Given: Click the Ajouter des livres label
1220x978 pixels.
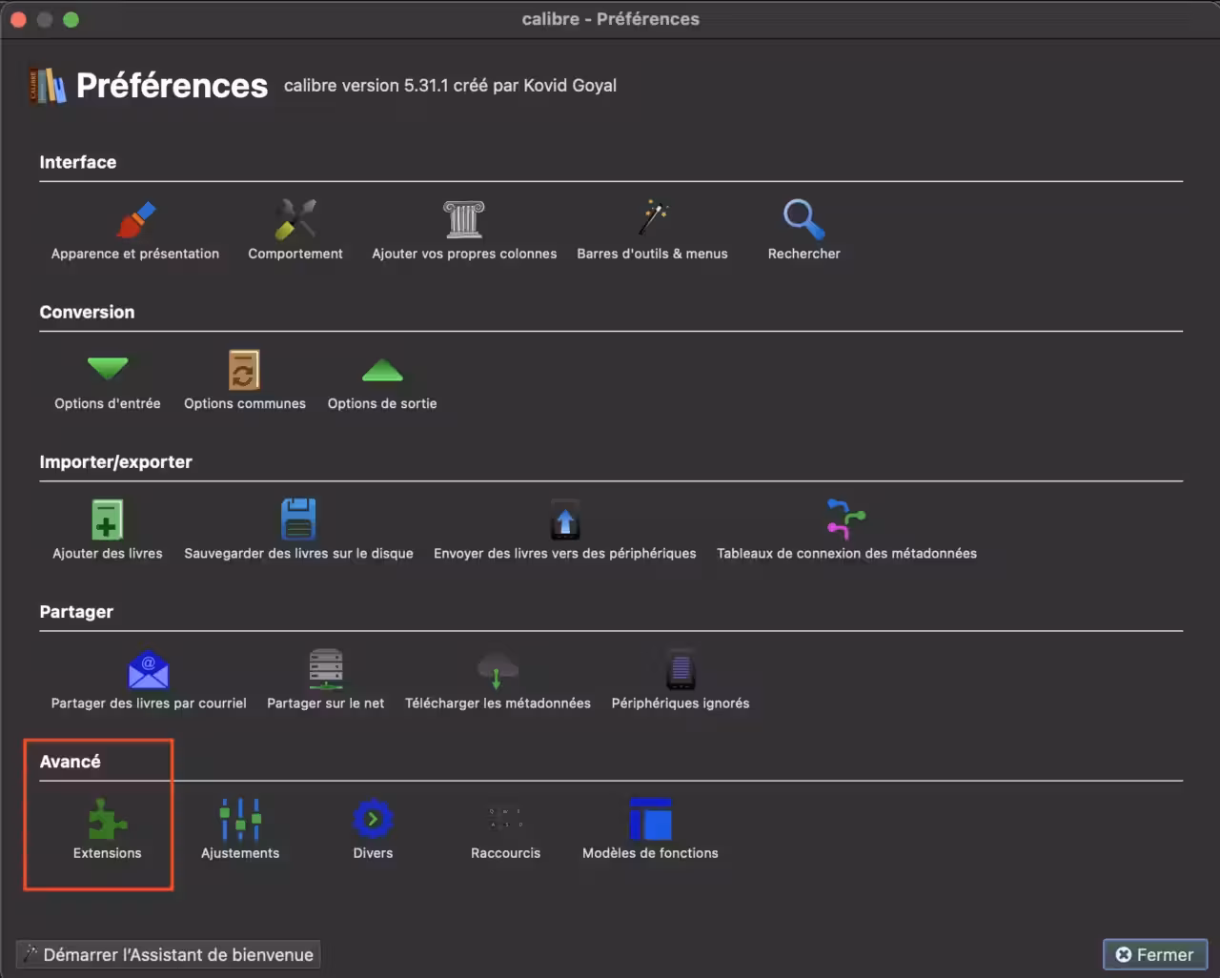Looking at the screenshot, I should [x=108, y=553].
